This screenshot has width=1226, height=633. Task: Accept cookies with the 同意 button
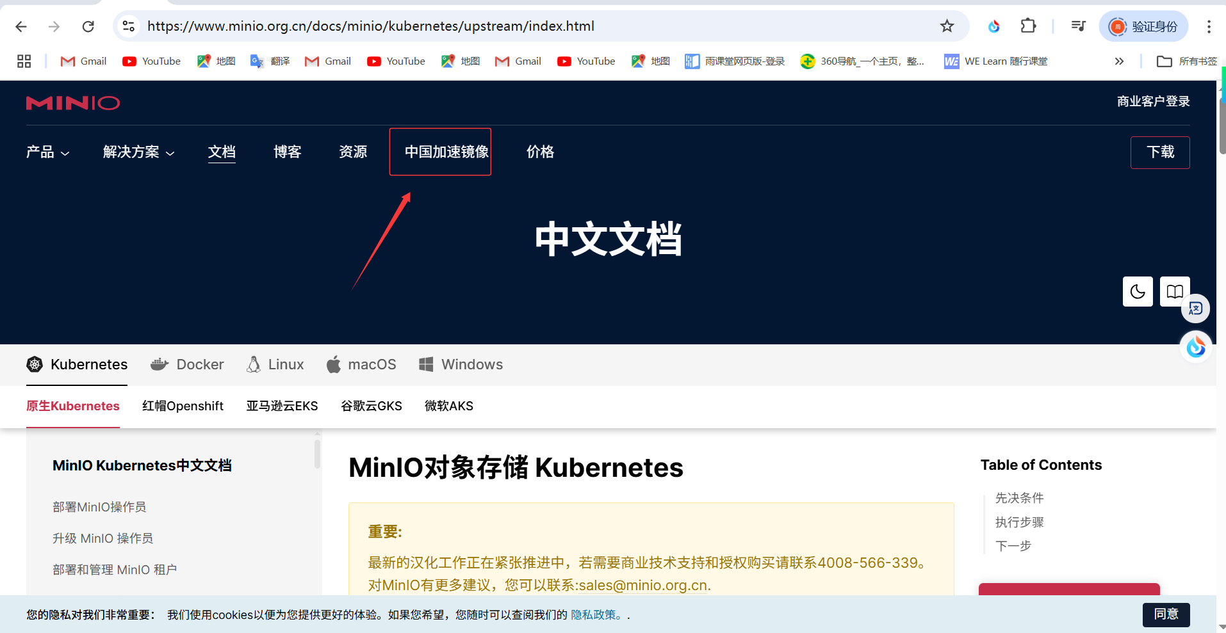(x=1166, y=614)
